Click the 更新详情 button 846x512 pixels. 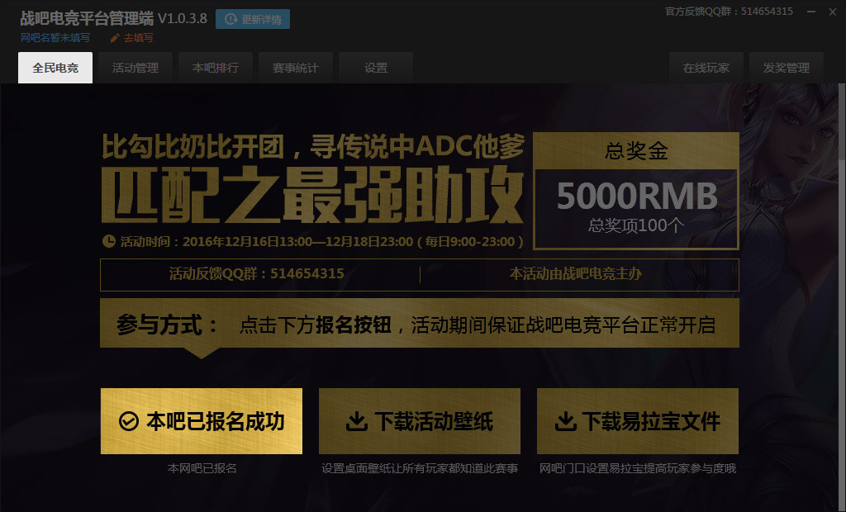click(x=253, y=19)
